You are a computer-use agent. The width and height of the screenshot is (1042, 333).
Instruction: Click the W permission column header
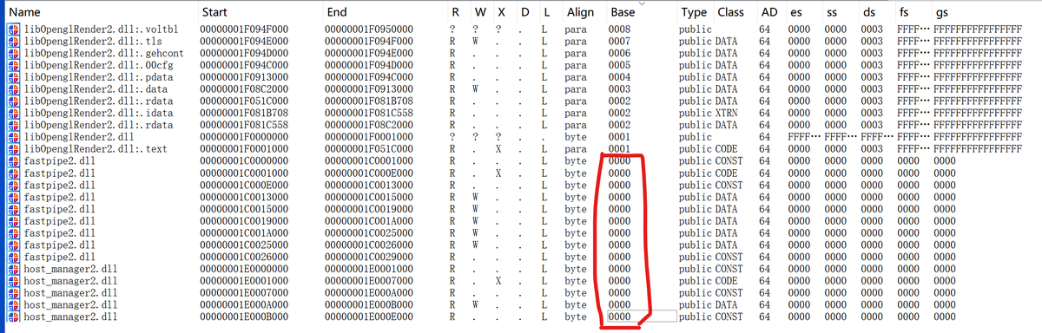(x=479, y=13)
